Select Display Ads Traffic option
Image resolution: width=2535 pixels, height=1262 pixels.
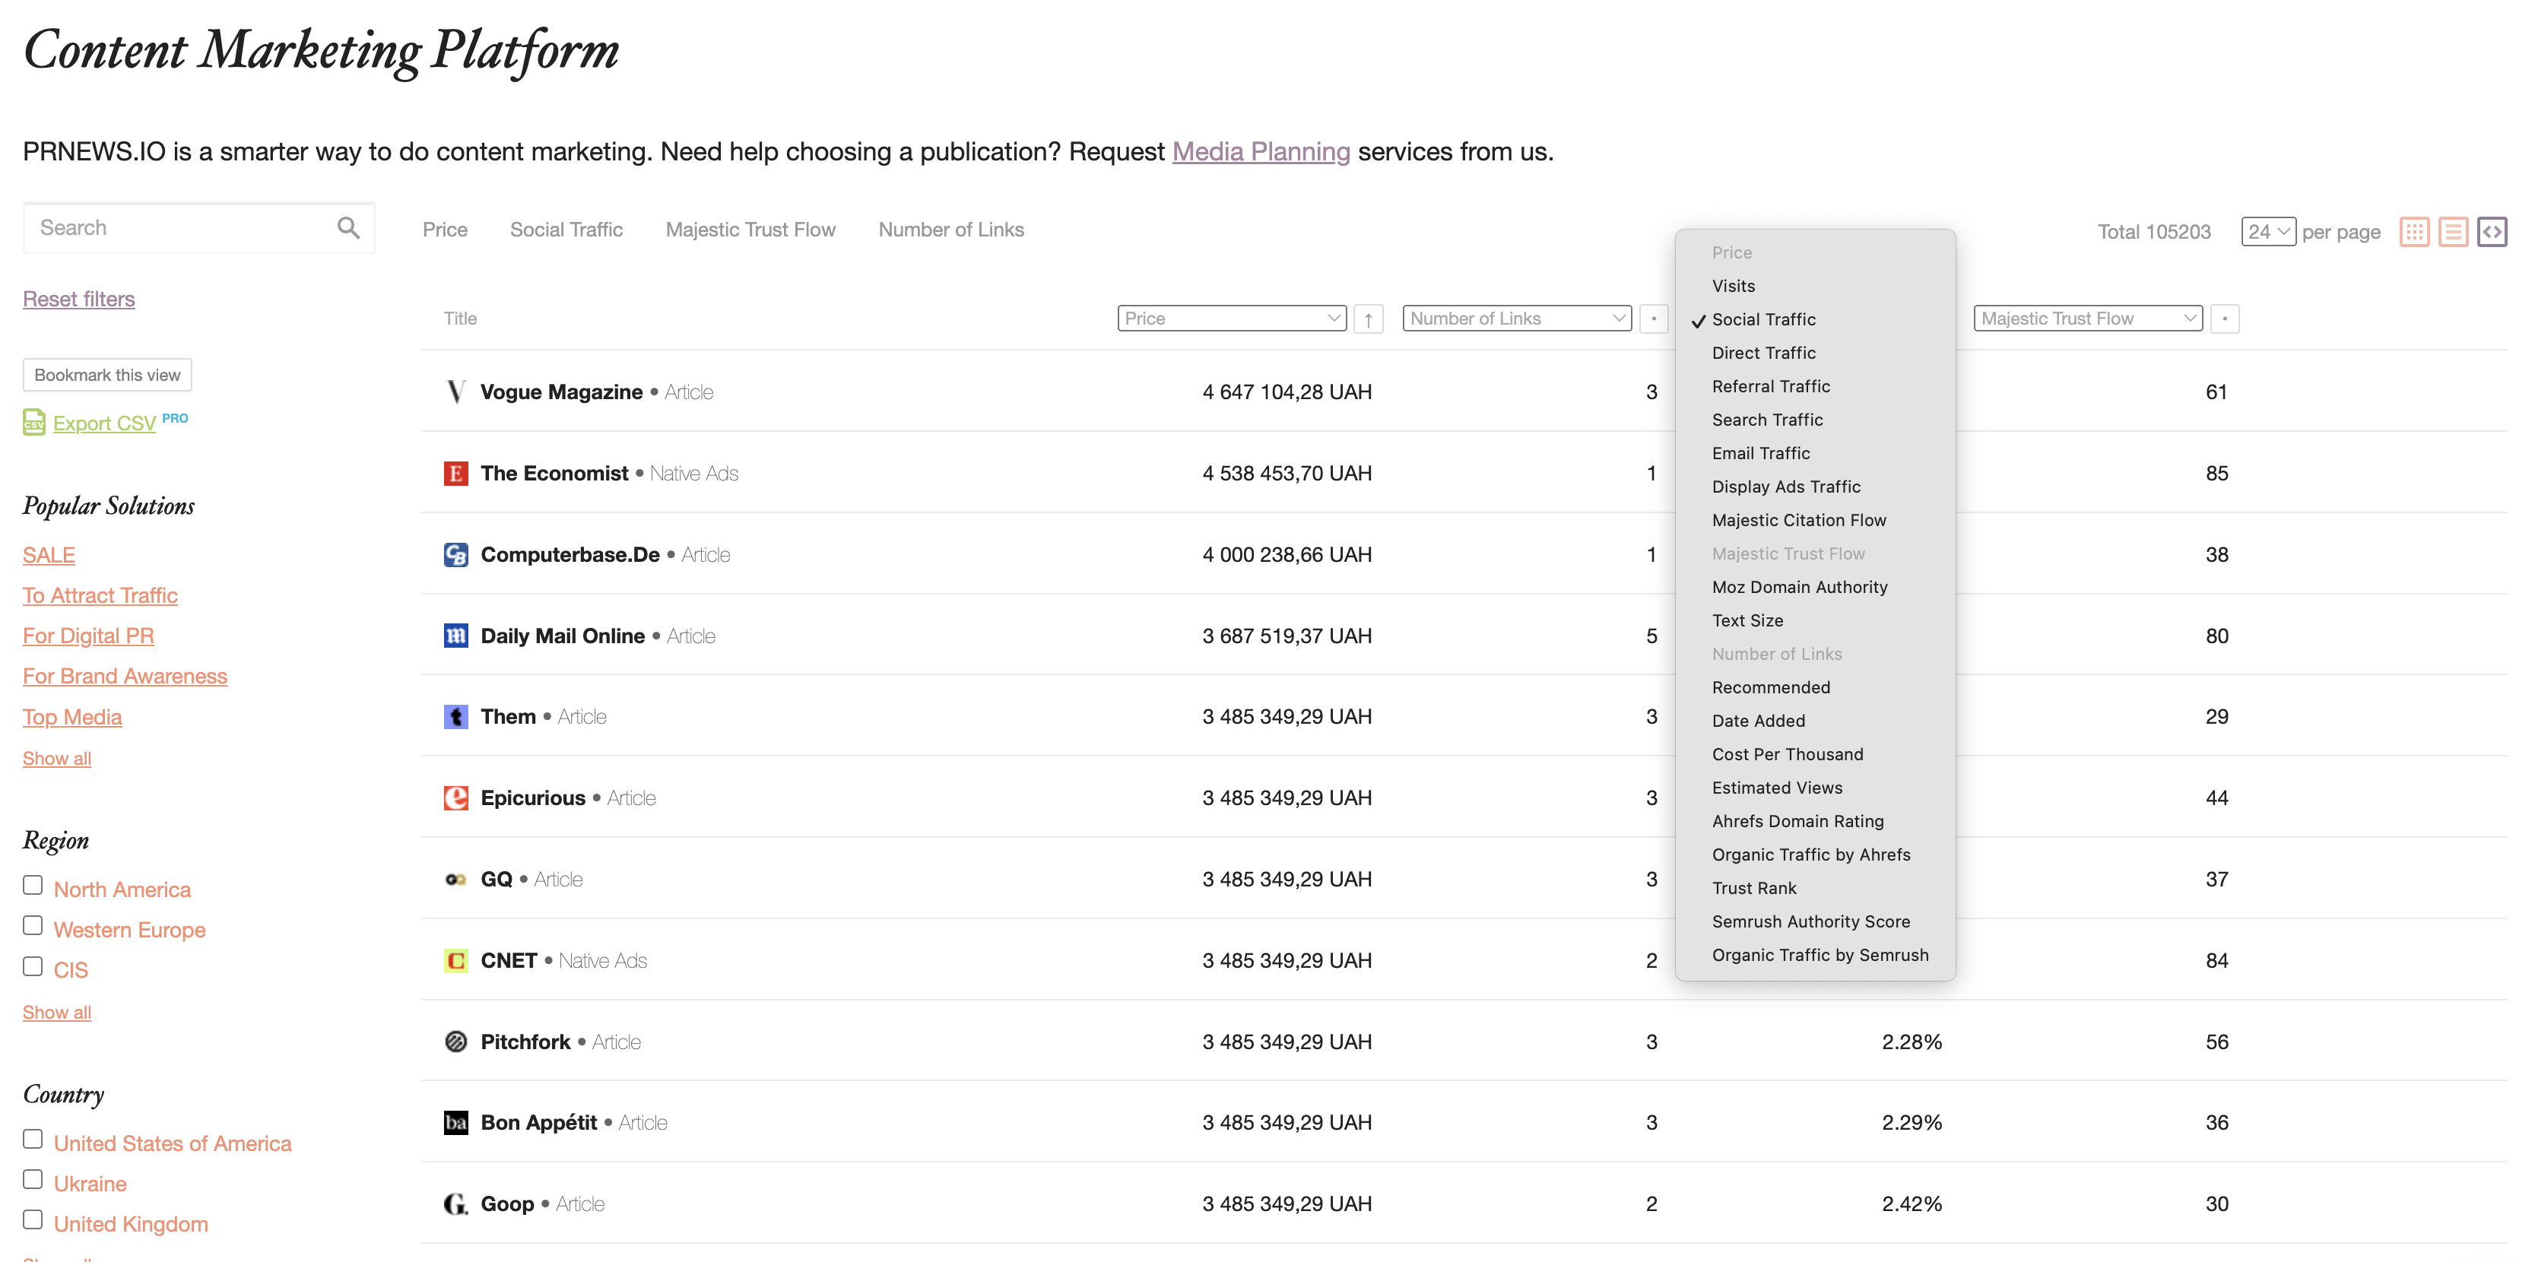coord(1815,487)
